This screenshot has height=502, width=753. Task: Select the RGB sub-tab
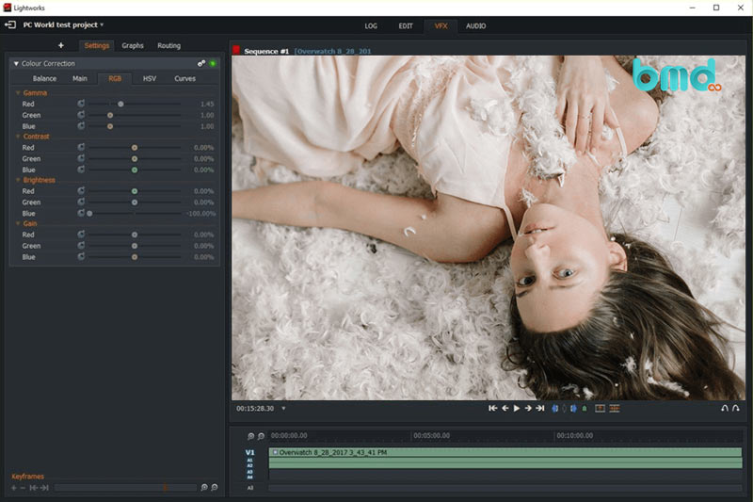[x=115, y=78]
